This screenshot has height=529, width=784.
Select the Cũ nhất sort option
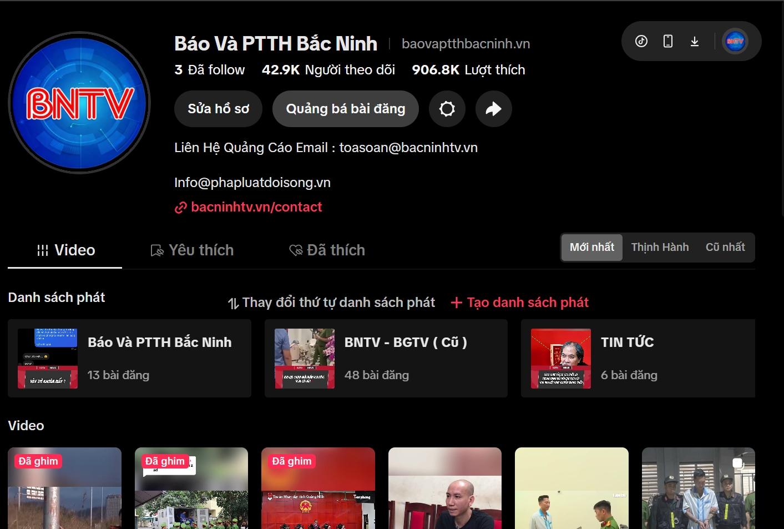(x=725, y=247)
